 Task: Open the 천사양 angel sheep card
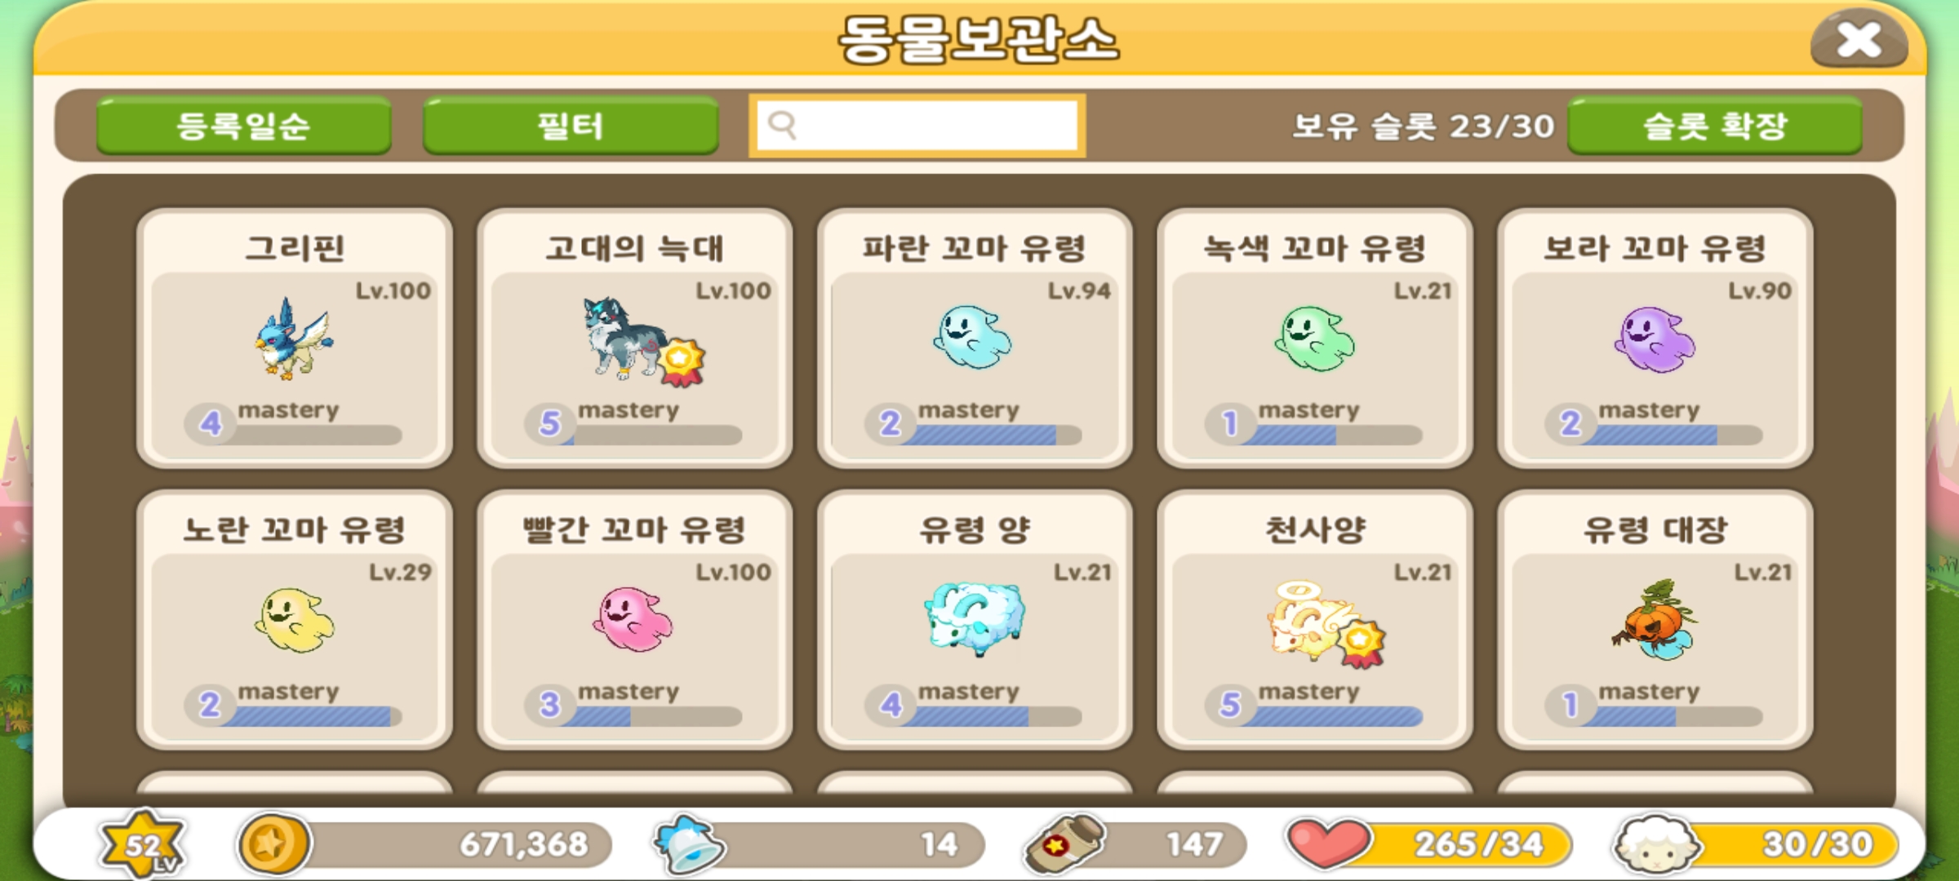[1315, 619]
